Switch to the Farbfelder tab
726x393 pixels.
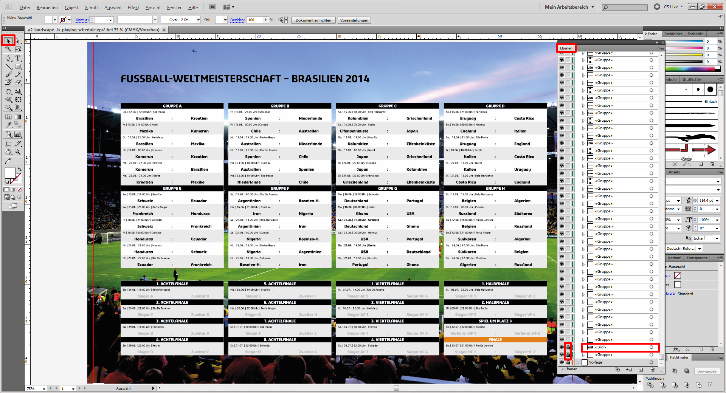click(673, 34)
